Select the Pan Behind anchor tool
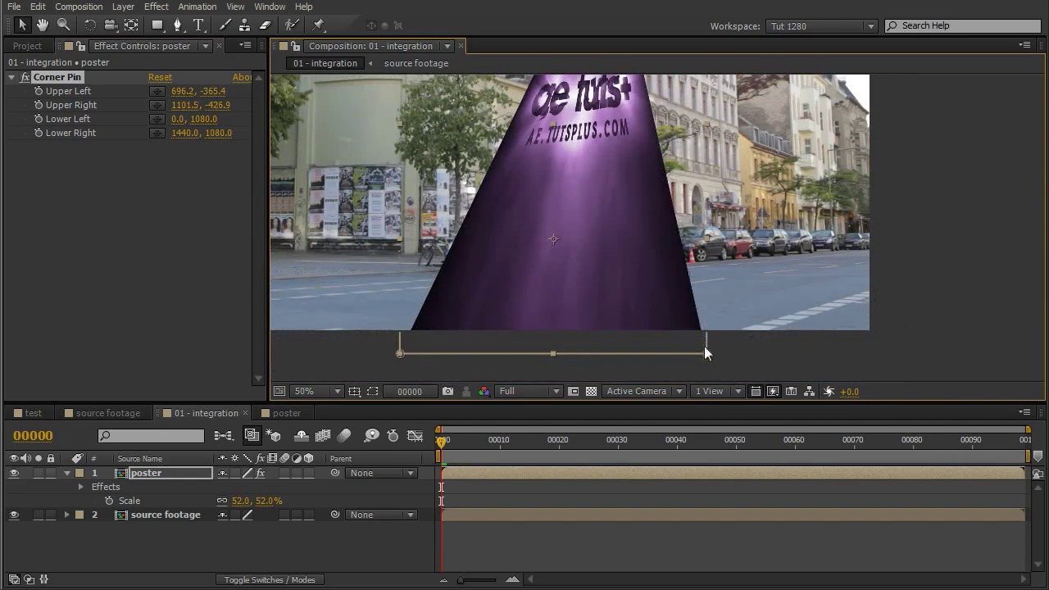Image resolution: width=1049 pixels, height=590 pixels. point(131,25)
